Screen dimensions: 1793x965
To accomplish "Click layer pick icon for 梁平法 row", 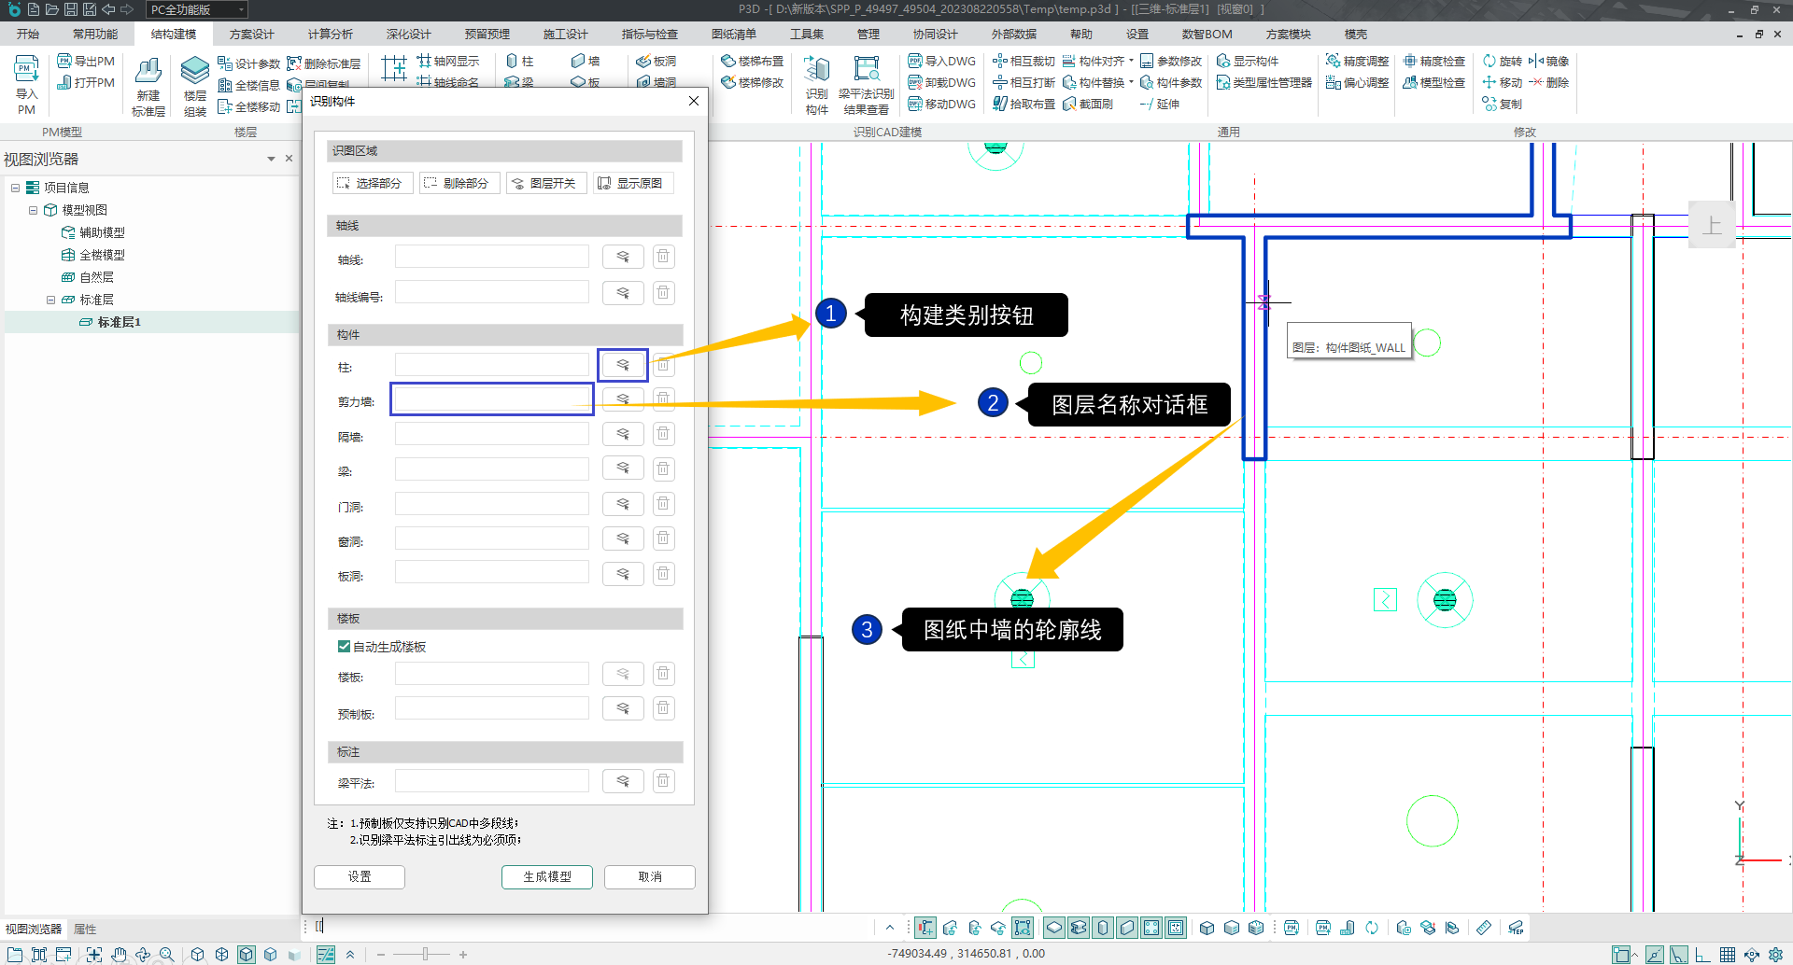I will click(x=623, y=781).
